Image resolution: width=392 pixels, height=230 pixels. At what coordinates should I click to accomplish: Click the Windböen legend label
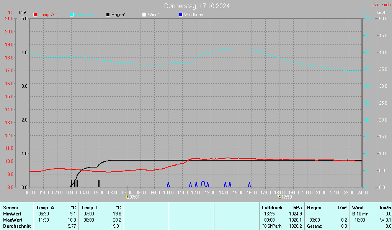194,15
